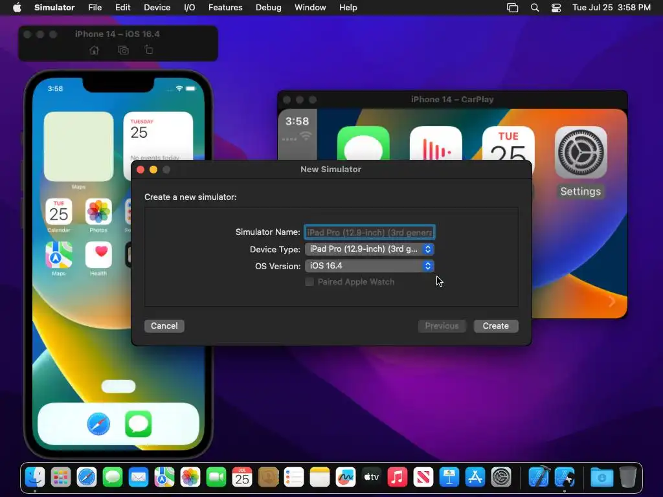Open the Device menu
The height and width of the screenshot is (497, 663).
click(x=157, y=8)
